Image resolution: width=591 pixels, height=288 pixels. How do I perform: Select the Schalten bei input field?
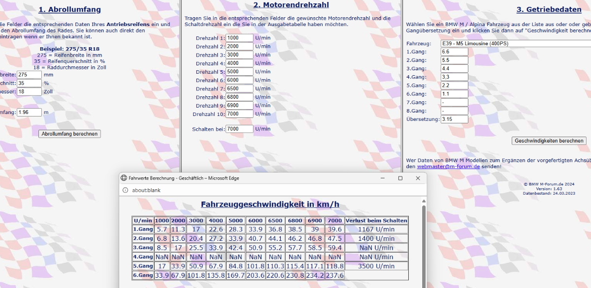(239, 129)
